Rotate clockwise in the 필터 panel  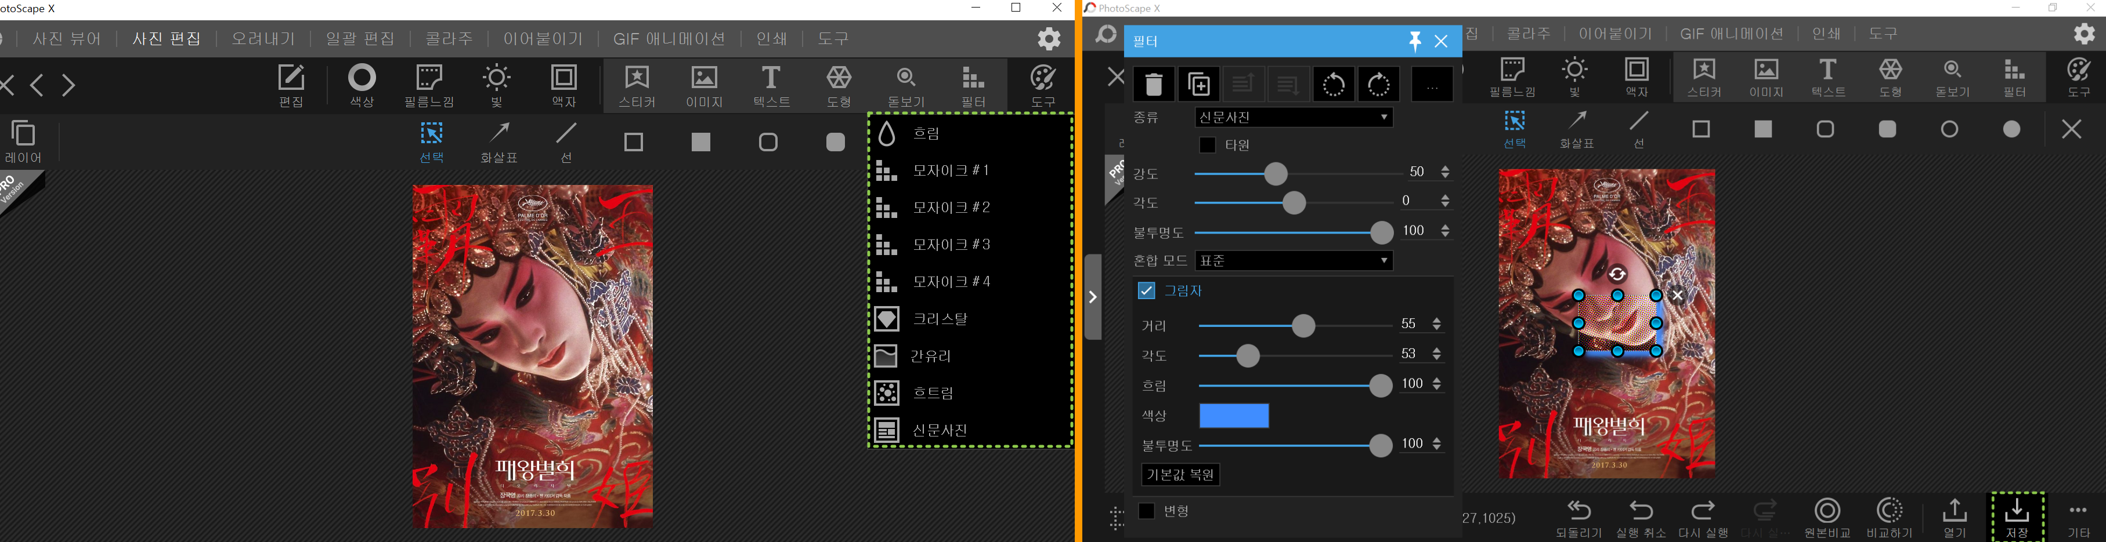point(1379,84)
